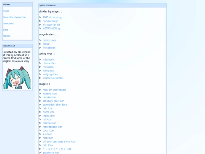Open ganmodoki chan icon link

coord(55,105)
